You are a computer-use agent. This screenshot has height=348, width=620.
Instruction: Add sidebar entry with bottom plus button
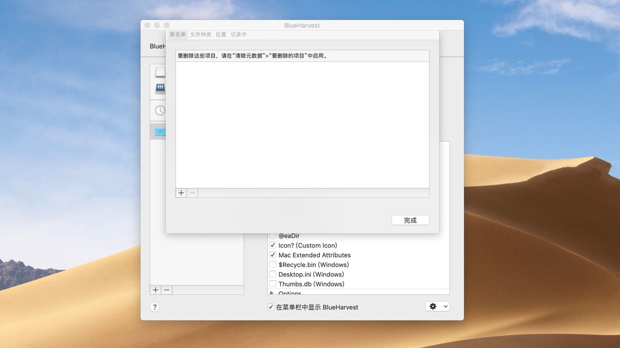coord(155,290)
